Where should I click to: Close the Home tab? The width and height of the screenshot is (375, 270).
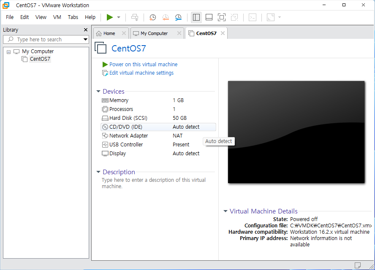124,33
